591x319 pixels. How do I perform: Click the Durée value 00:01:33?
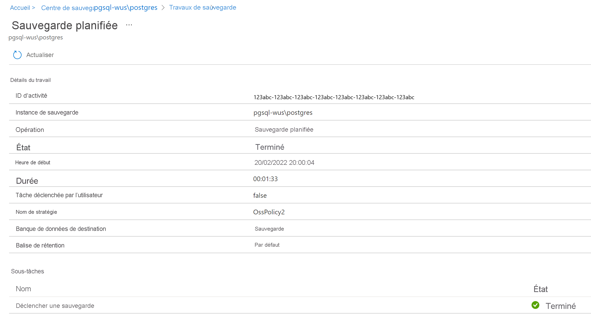point(265,179)
